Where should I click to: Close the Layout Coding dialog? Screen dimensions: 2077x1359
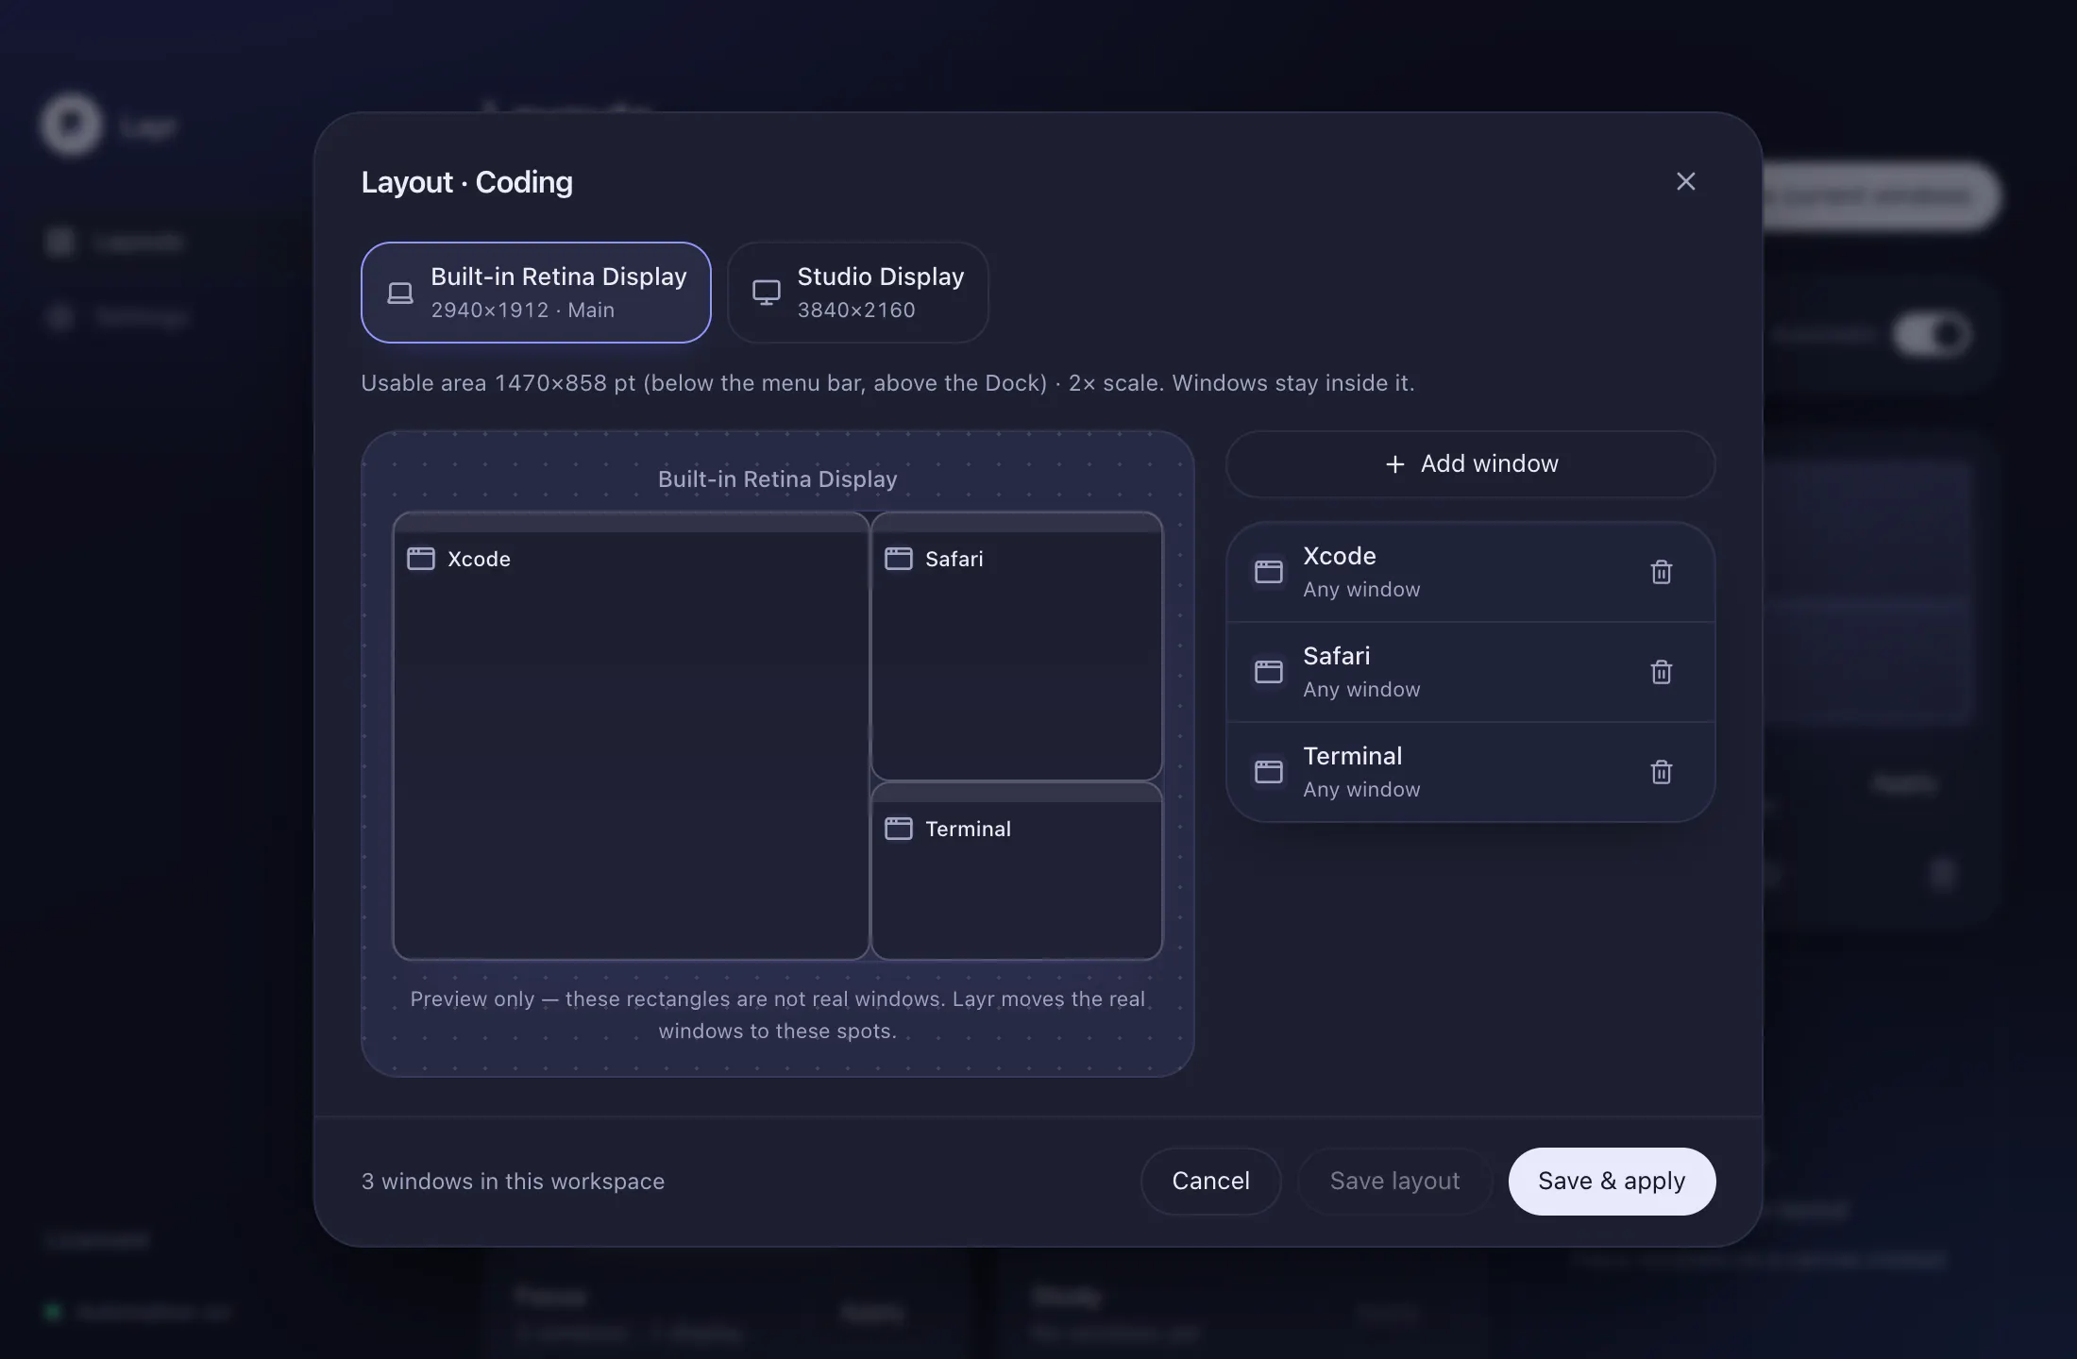1685,181
